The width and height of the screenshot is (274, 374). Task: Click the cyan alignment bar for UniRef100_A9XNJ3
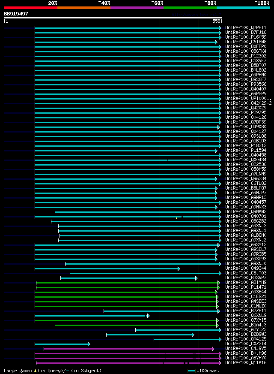pos(140,226)
